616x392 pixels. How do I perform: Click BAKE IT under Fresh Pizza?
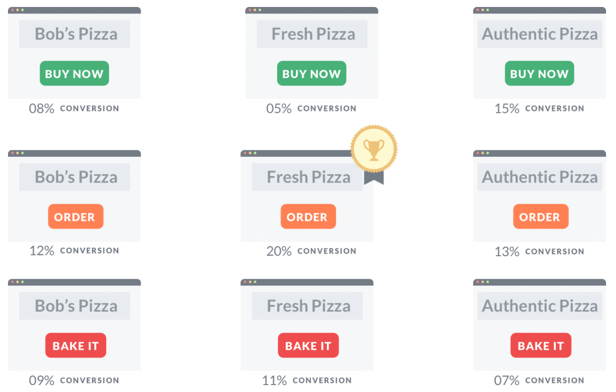(x=308, y=345)
